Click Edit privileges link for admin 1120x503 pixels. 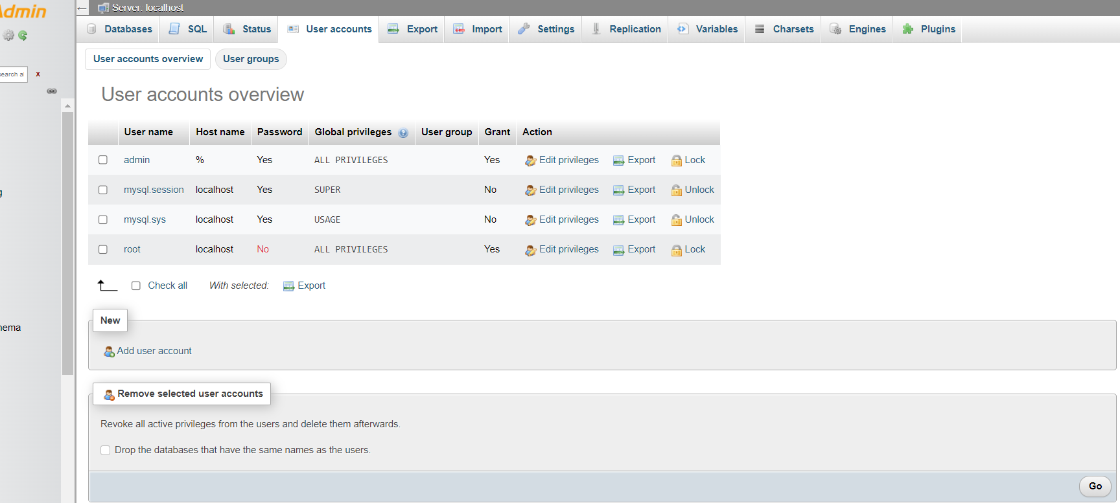(x=569, y=160)
